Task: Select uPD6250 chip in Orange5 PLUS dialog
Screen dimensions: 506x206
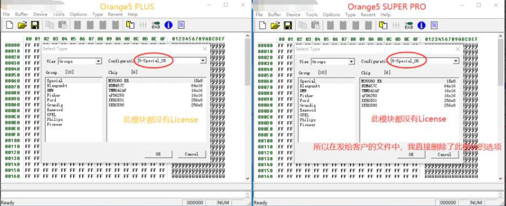Action: [156, 95]
